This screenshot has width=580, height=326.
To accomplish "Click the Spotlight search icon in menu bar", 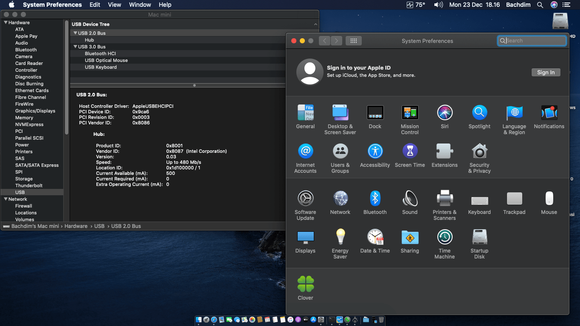I will click(x=540, y=5).
